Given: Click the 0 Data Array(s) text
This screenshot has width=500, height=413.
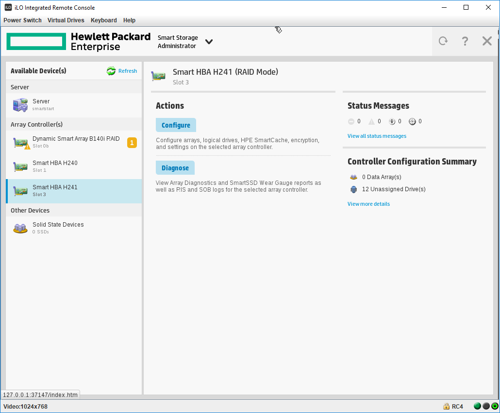Looking at the screenshot, I should 382,177.
